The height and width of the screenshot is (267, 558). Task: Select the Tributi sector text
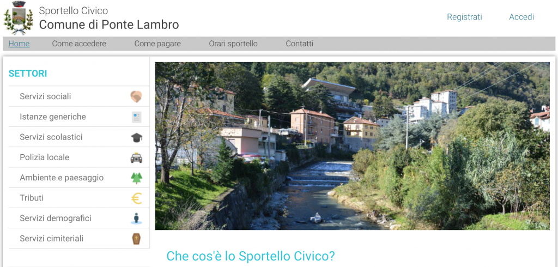click(x=32, y=198)
